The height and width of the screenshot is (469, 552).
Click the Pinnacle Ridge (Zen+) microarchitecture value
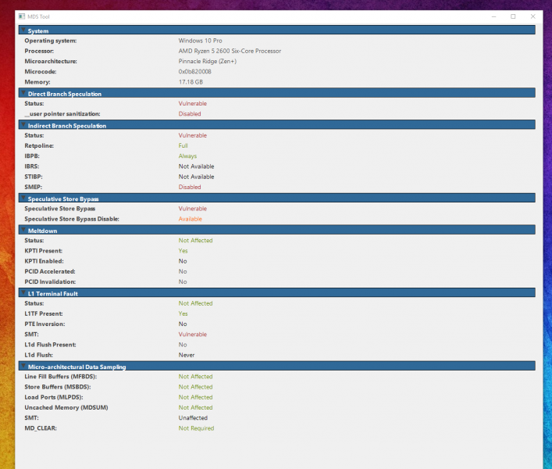click(x=210, y=61)
